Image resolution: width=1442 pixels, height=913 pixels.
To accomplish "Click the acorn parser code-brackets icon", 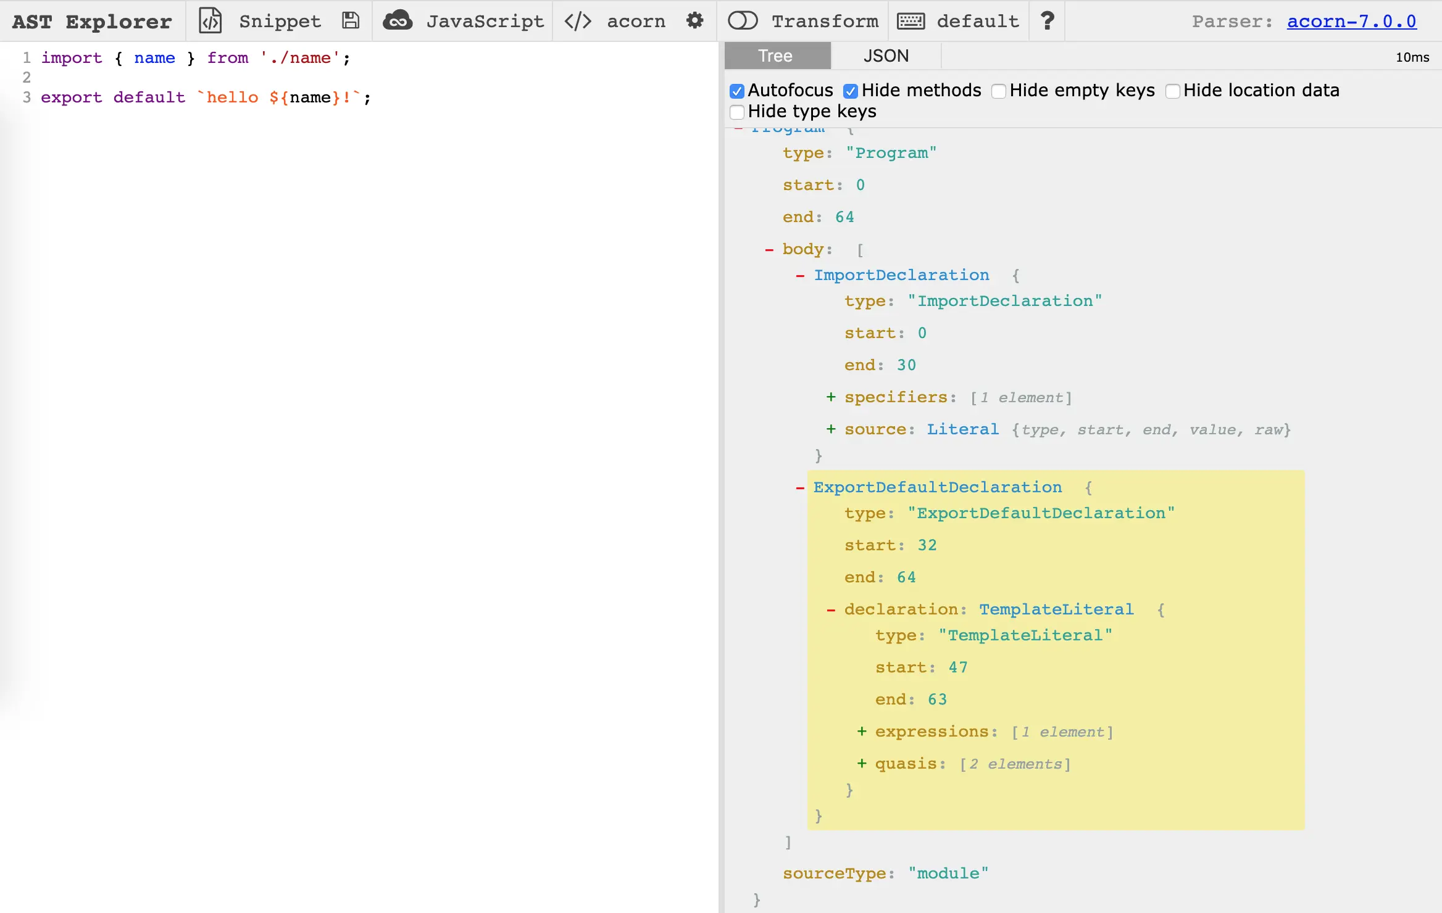I will point(578,21).
